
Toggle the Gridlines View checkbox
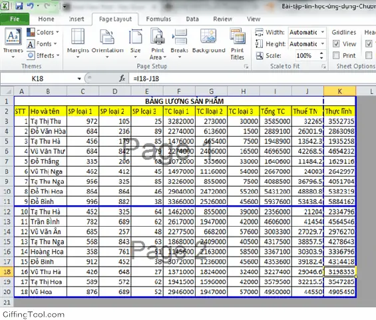point(336,44)
